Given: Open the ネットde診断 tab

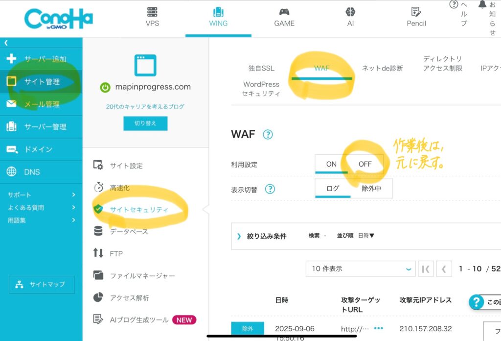Looking at the screenshot, I should click(382, 68).
